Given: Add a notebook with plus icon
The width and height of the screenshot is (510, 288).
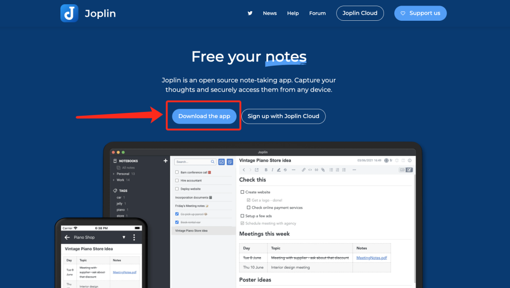Looking at the screenshot, I should pos(165,161).
